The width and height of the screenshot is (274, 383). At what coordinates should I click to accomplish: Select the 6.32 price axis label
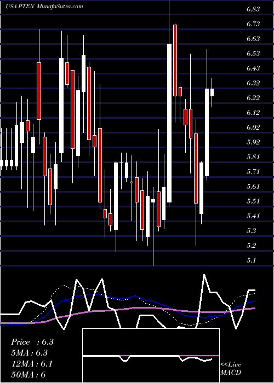coord(253,83)
